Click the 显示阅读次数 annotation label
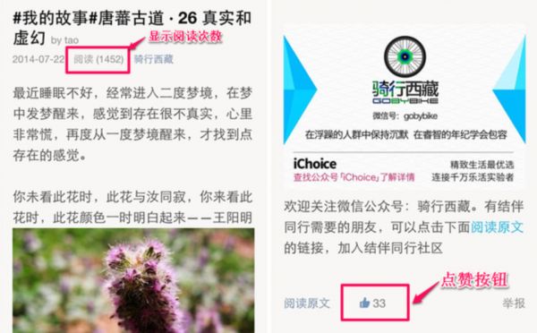Viewport: 537px width, 333px height. (x=185, y=37)
